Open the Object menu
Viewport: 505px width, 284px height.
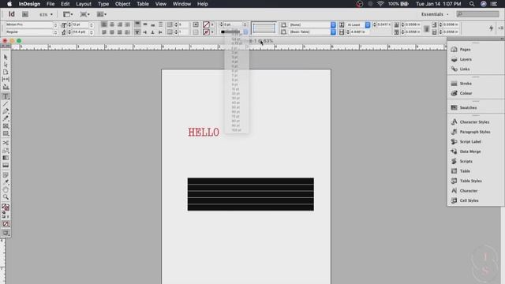(x=123, y=4)
